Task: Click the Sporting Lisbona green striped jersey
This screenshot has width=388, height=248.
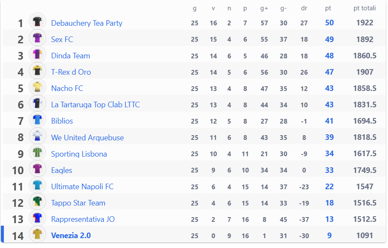Action: 37,153
